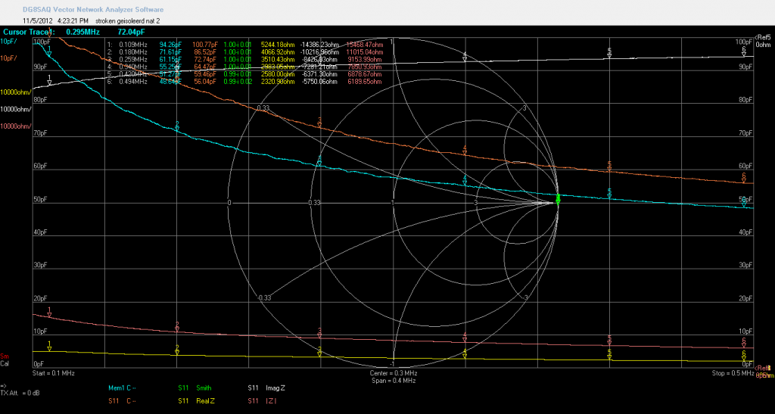Click the 0.295MHz cursor frequency value
This screenshot has height=414, width=775.
tap(83, 32)
